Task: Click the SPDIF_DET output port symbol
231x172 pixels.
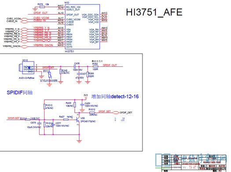Action: click(x=116, y=113)
